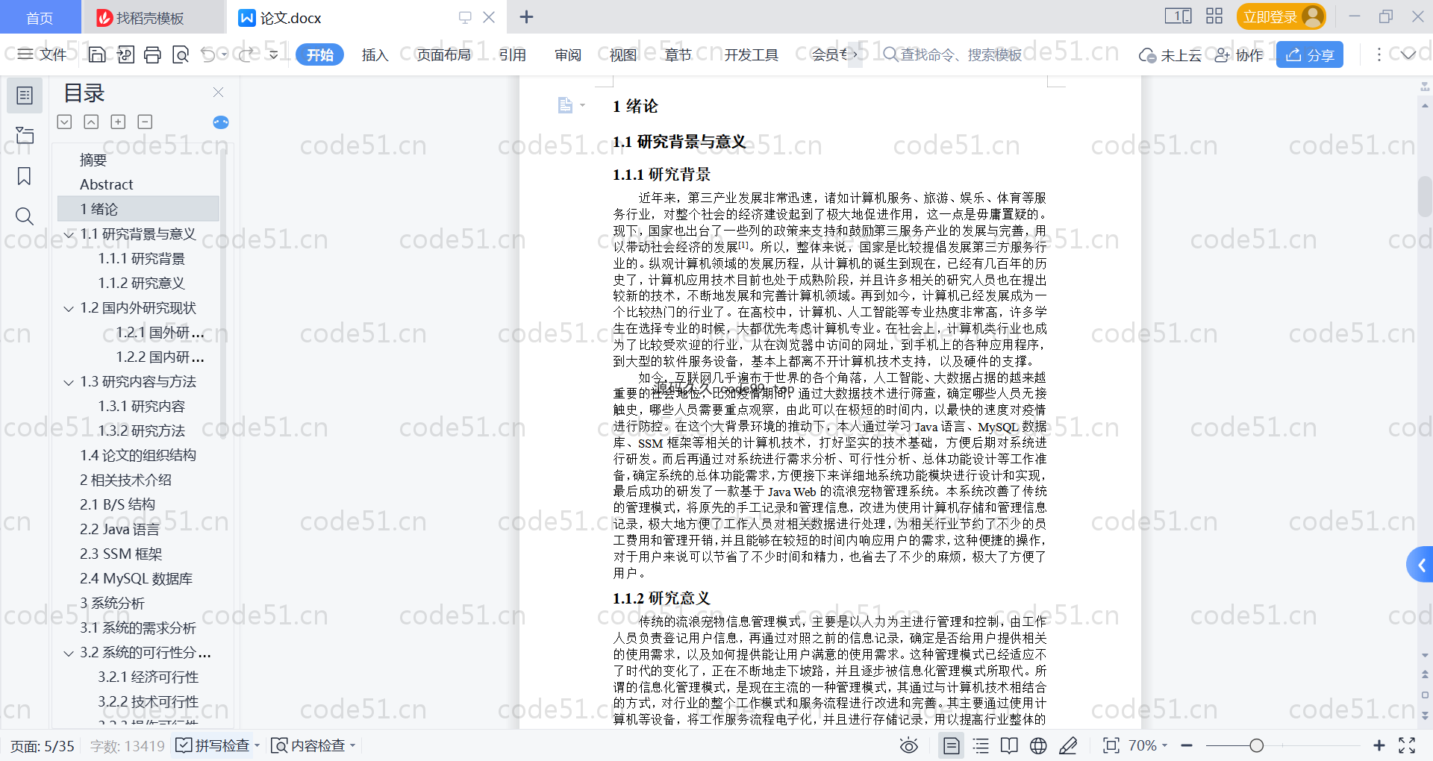
Task: Collapse the 1.2 国内外研究现状 node
Action: (x=69, y=308)
